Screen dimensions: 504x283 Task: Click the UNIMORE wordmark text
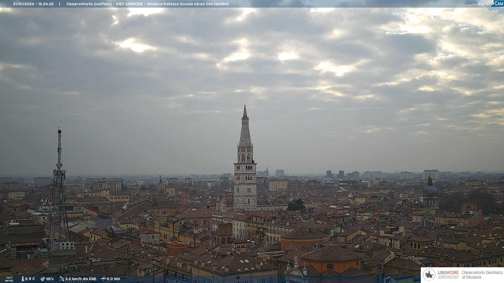(448, 273)
